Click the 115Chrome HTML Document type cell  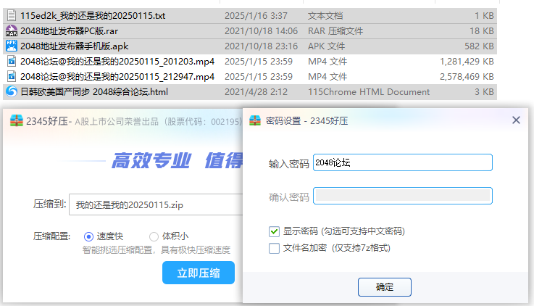point(369,92)
